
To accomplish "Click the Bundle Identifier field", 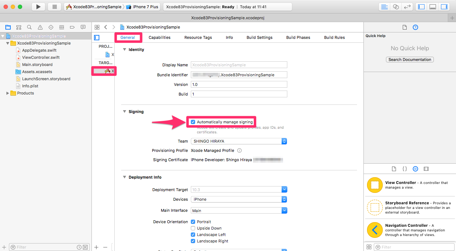I will coord(239,75).
